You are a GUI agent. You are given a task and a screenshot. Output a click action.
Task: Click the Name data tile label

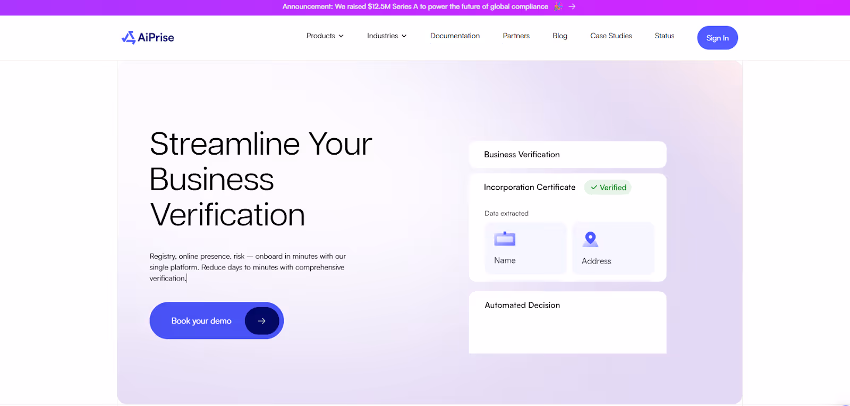coord(505,260)
